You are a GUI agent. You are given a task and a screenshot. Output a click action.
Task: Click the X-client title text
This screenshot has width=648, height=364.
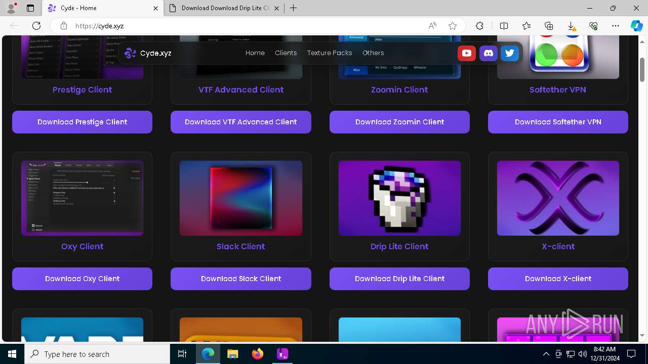[558, 246]
